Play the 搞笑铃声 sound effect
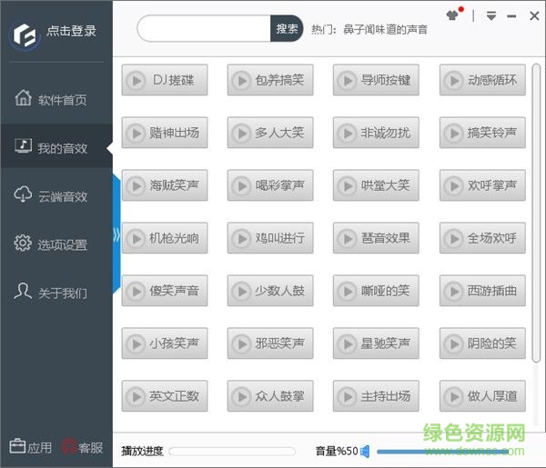This screenshot has width=546, height=468. pos(482,133)
